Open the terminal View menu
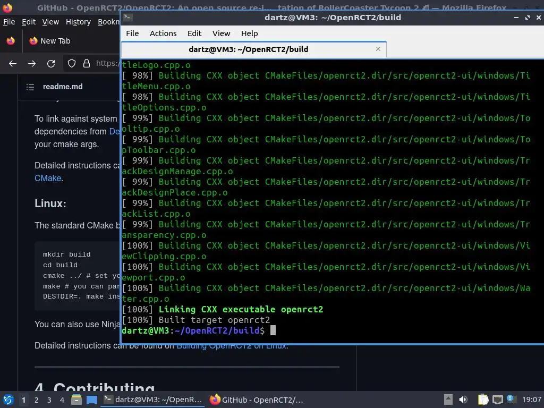 (221, 33)
